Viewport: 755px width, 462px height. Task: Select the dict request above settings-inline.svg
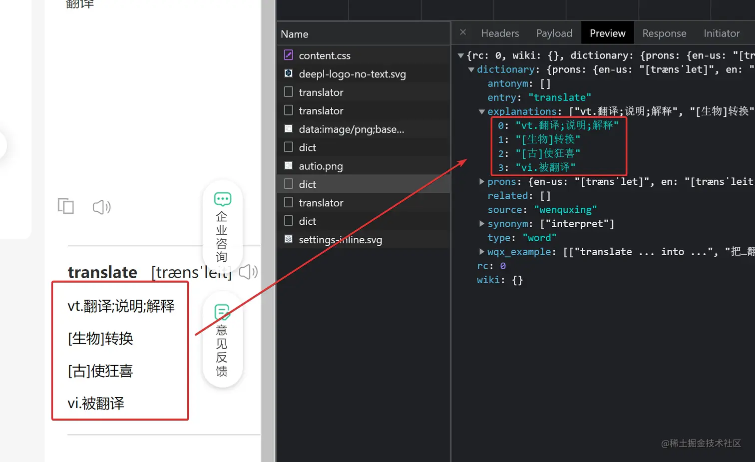point(364,221)
